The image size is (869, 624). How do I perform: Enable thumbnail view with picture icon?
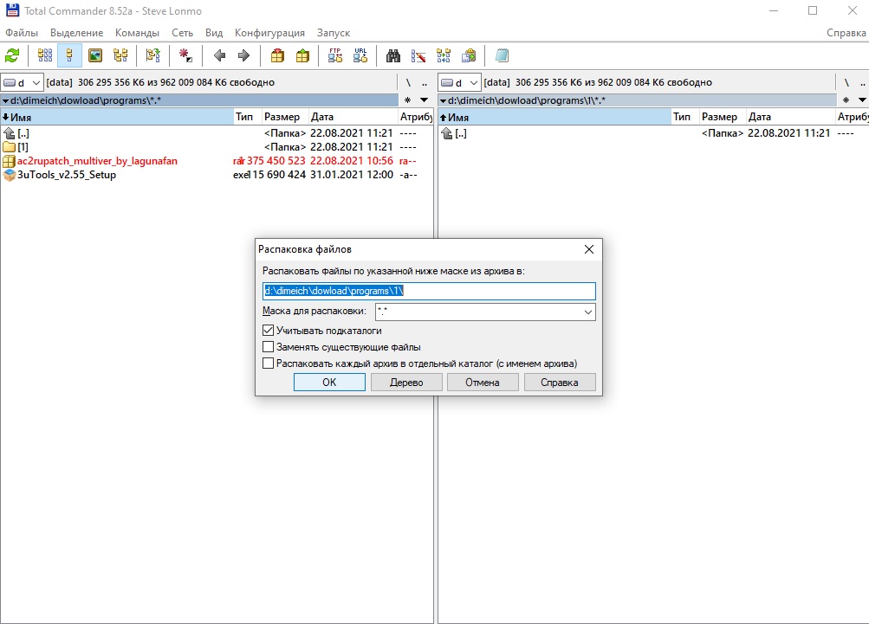[95, 55]
